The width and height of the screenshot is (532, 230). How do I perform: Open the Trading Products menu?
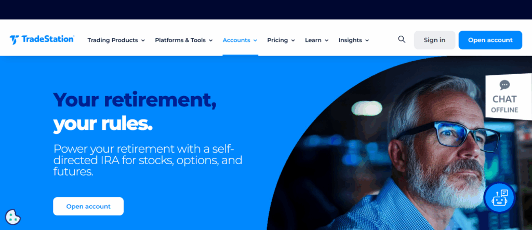[x=113, y=40]
